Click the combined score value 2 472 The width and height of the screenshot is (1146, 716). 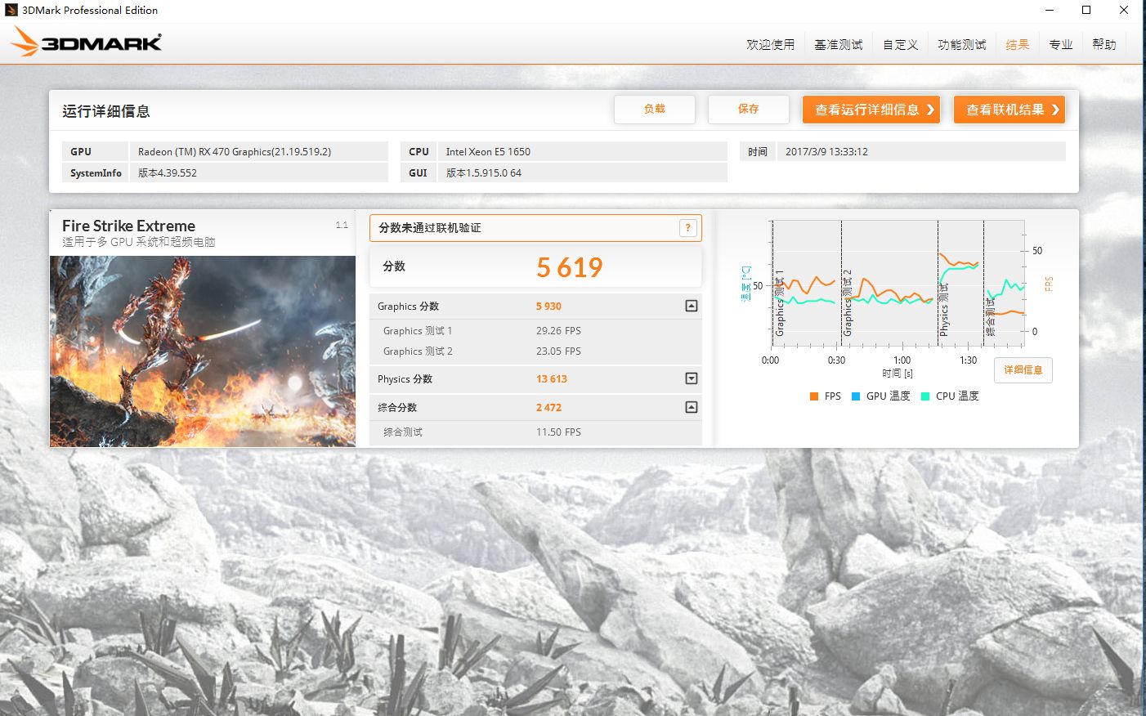[548, 408]
